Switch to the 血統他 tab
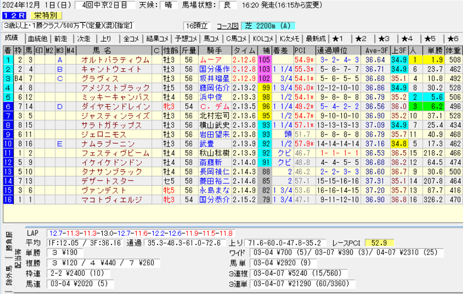 37,39
